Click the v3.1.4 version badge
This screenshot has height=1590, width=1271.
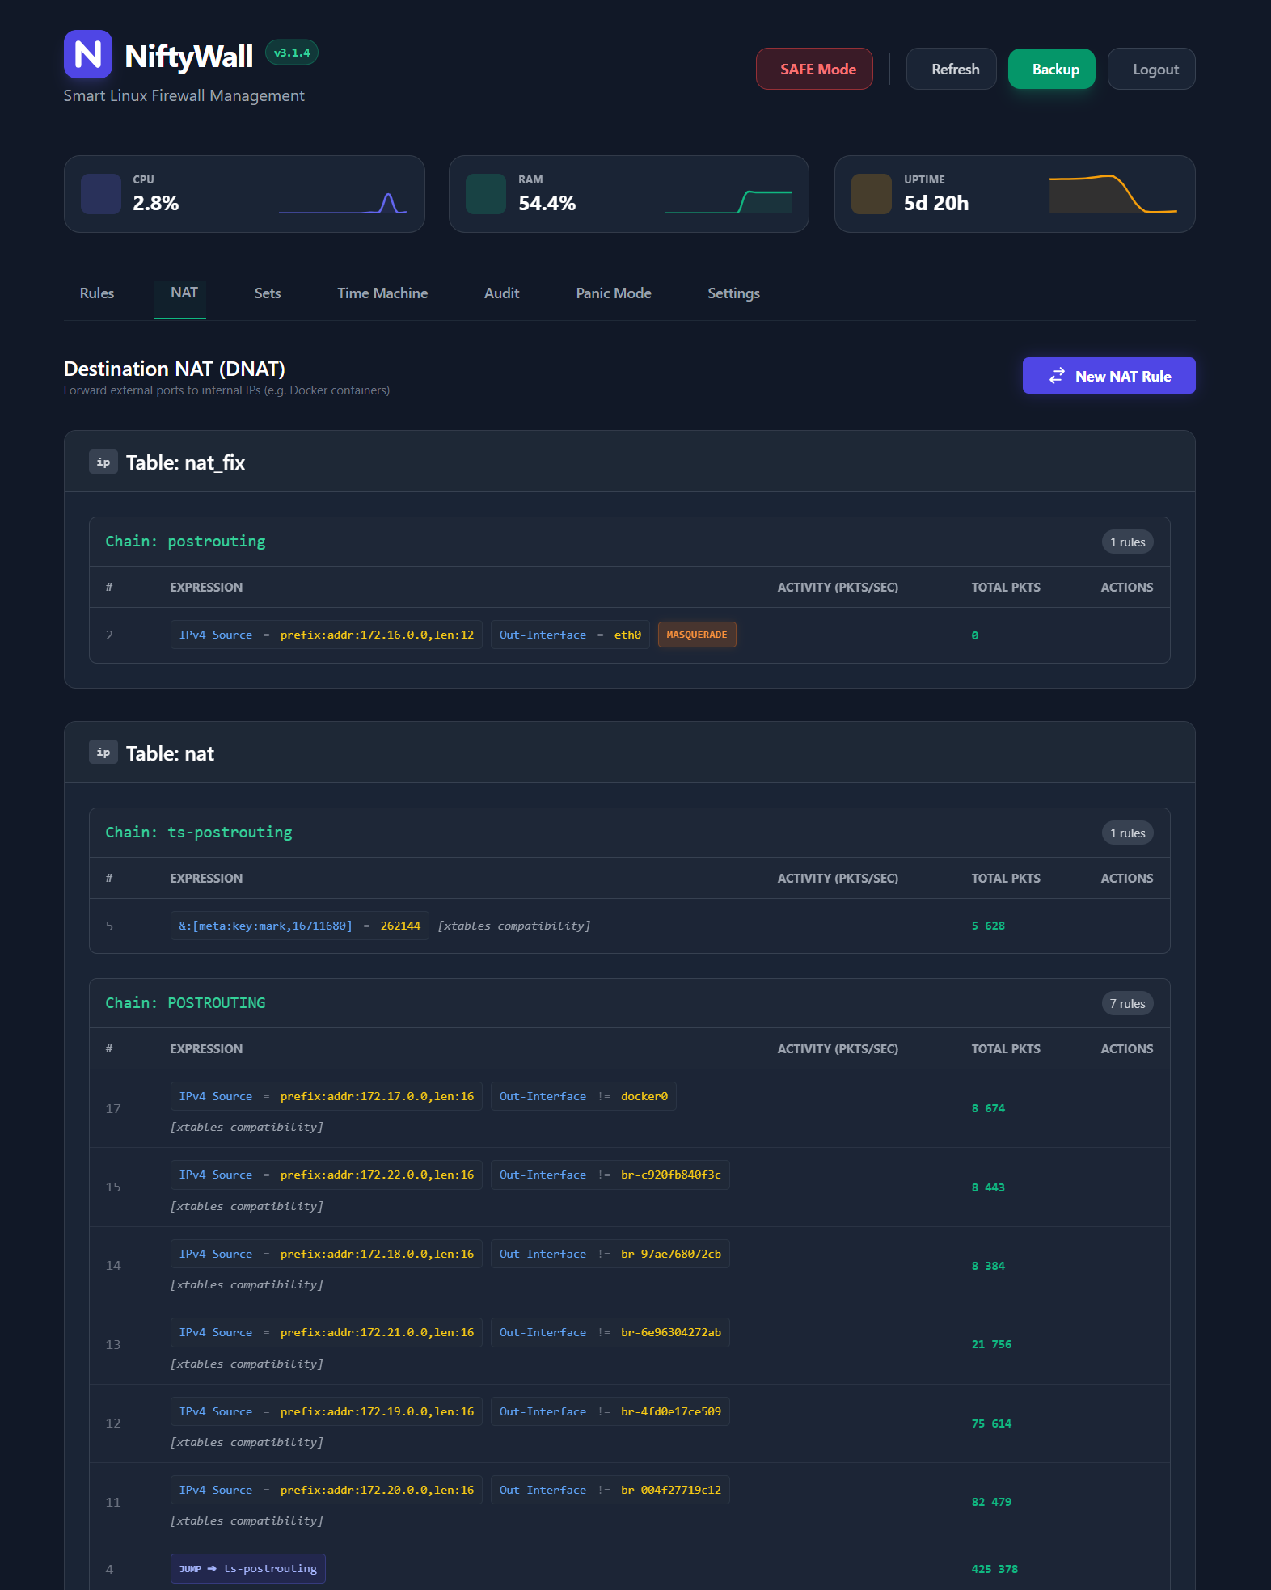[292, 53]
